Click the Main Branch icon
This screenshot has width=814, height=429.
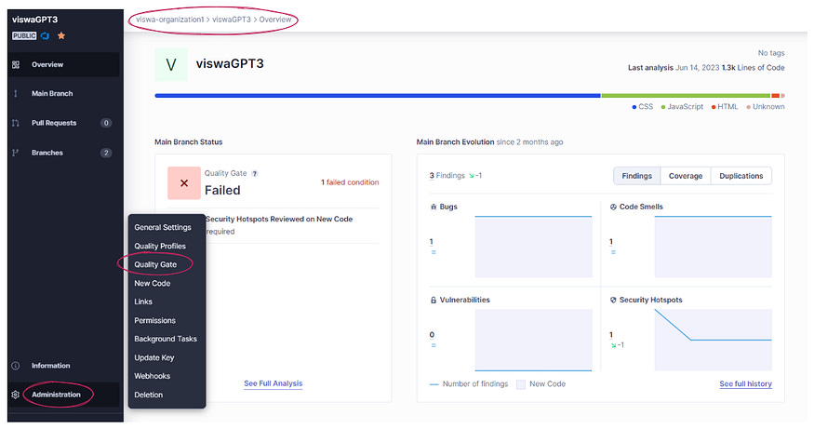(16, 93)
